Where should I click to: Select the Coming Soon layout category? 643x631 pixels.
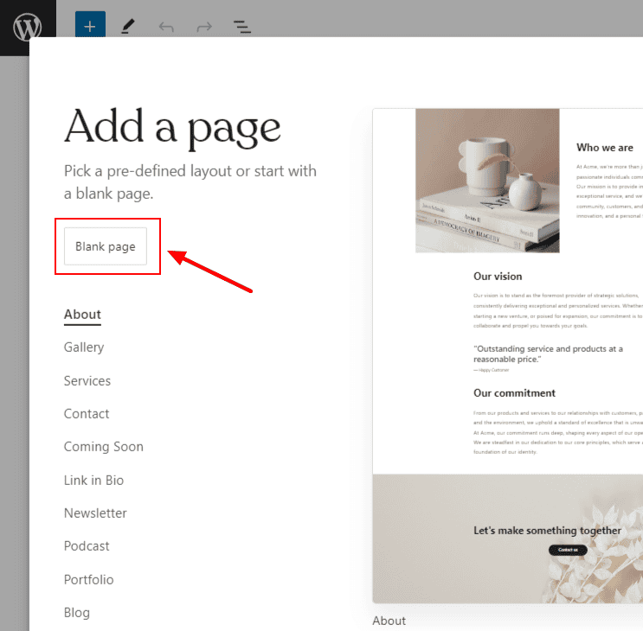[x=104, y=446]
